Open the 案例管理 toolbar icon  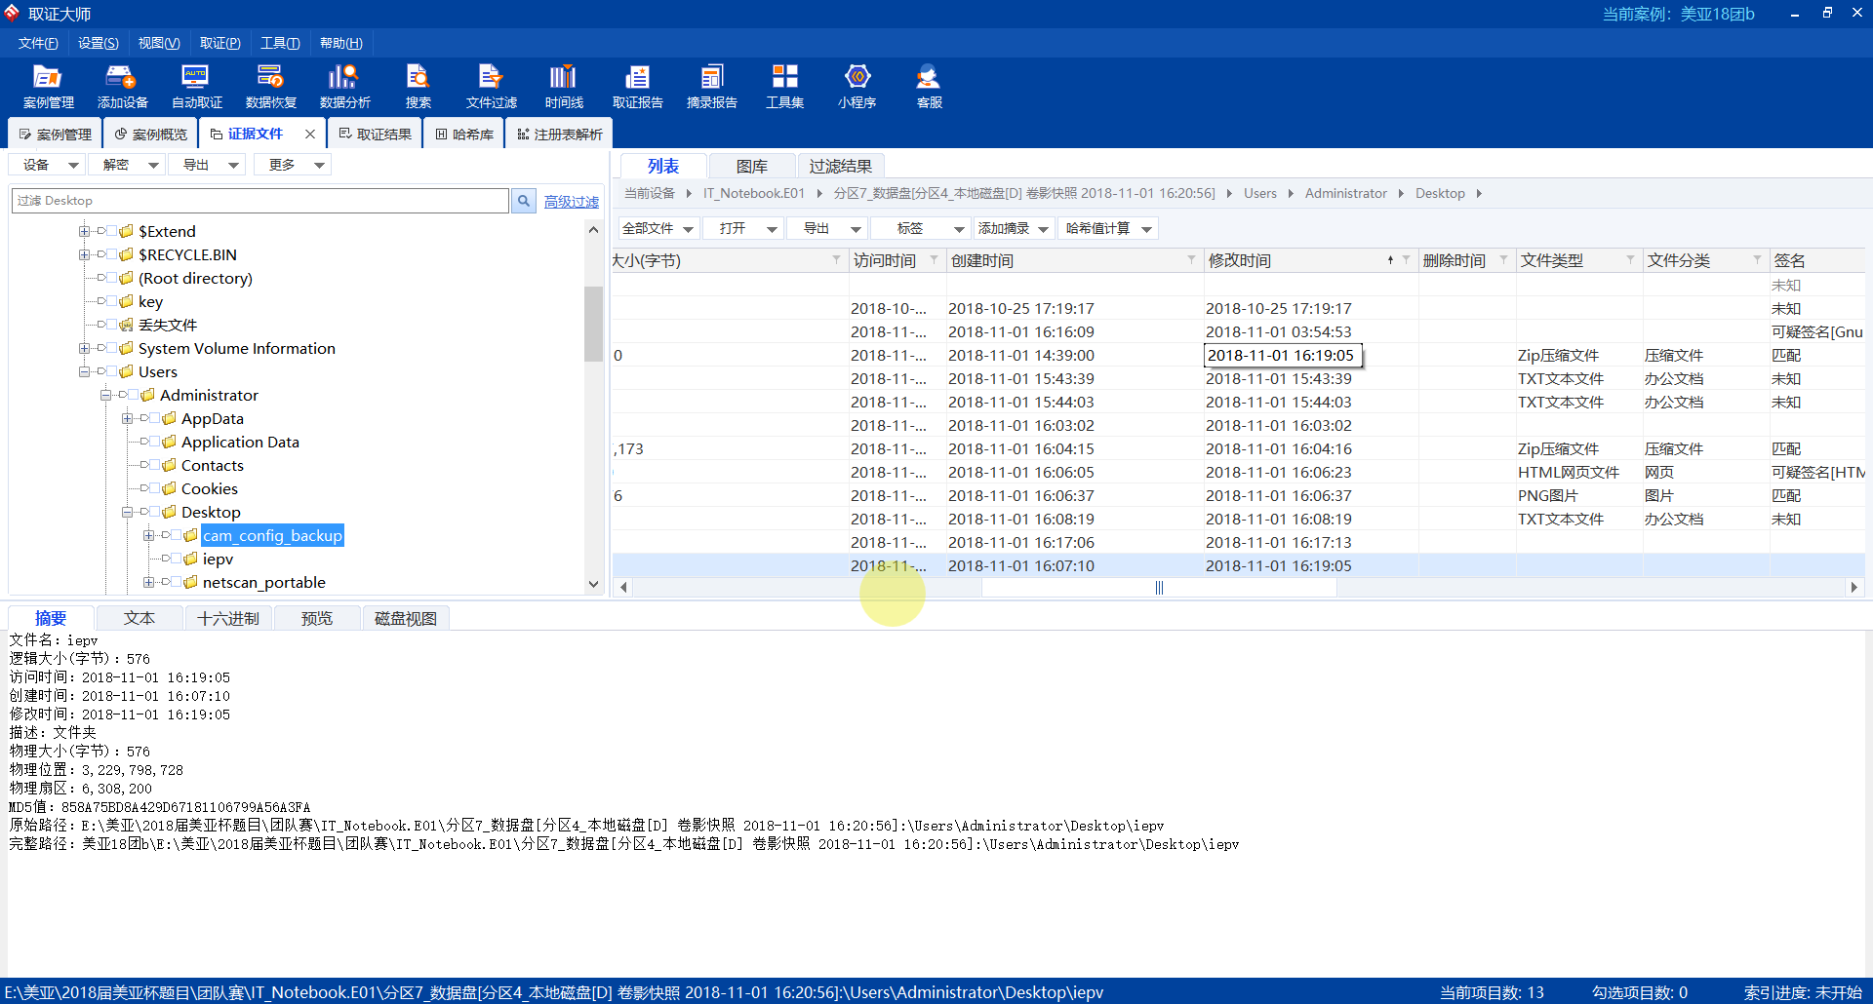tap(48, 87)
